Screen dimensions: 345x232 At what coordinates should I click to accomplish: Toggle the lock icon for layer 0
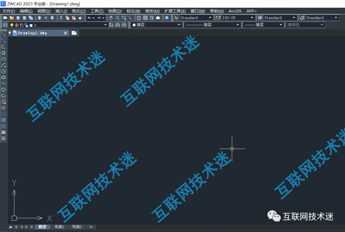(26, 25)
